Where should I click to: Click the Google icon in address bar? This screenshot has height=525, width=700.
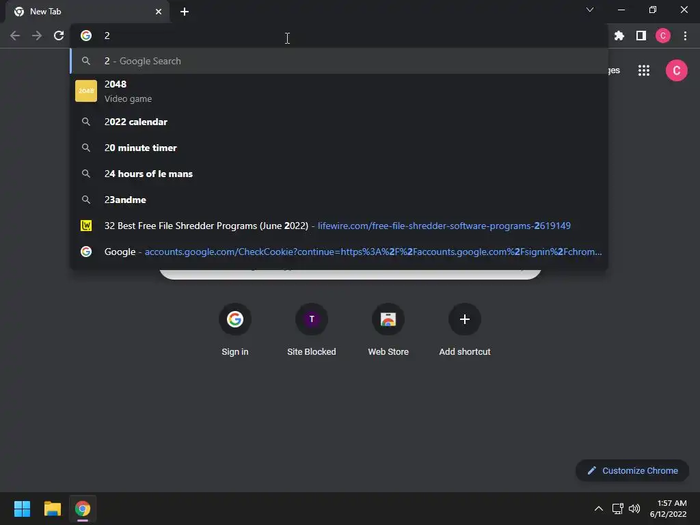coord(86,36)
